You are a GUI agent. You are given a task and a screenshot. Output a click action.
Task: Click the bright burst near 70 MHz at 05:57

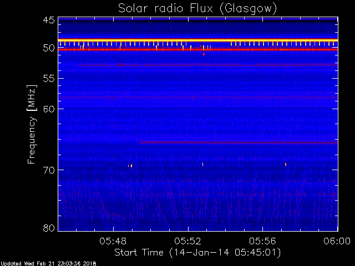(286, 164)
